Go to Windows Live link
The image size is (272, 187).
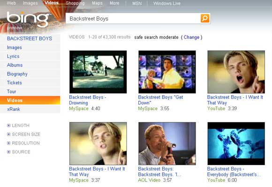[167, 3]
